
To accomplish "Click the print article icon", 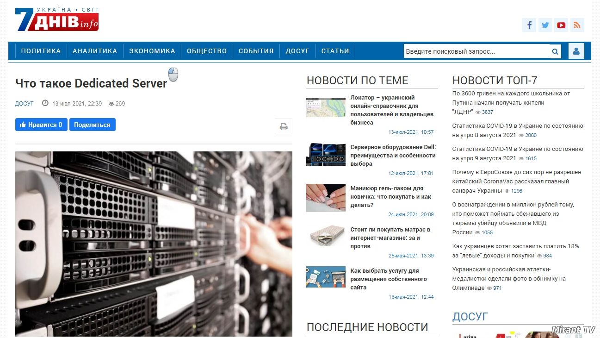I will pyautogui.click(x=284, y=126).
